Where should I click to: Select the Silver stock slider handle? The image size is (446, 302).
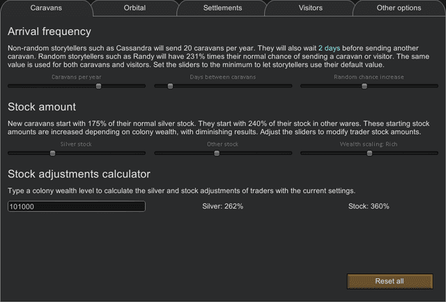tap(52, 153)
